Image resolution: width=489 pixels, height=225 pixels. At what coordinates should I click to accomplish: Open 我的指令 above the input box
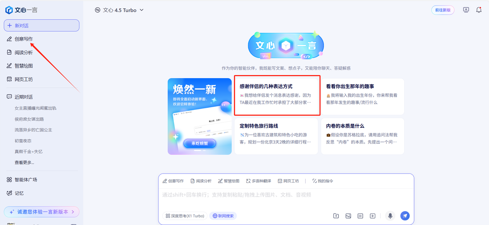[323, 181]
